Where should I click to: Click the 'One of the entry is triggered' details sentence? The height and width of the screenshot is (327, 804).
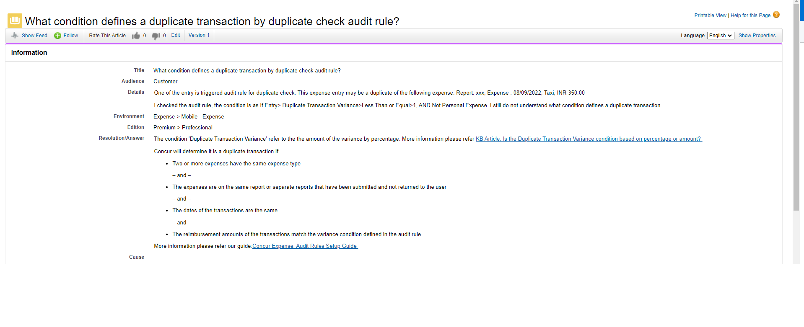tap(369, 93)
